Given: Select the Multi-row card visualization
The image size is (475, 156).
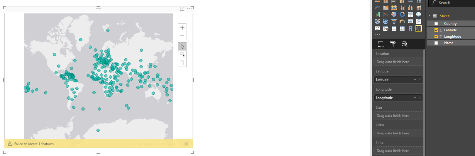Looking at the screenshot, I should (x=419, y=21).
